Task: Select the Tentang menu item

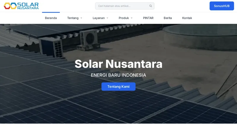Action: coord(73,18)
